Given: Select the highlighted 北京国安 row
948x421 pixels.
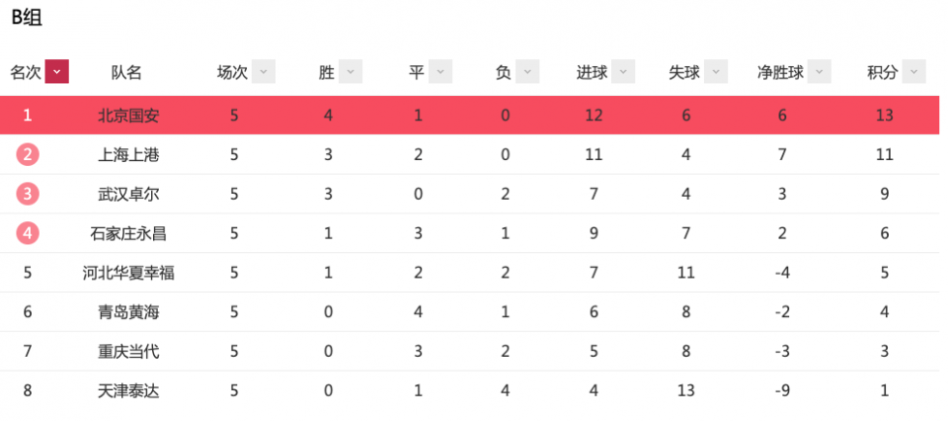Looking at the screenshot, I should point(470,115).
